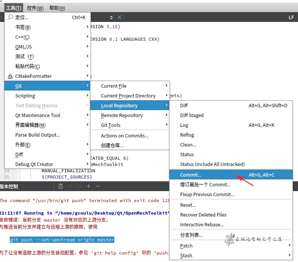The width and height of the screenshot is (298, 262).
Task: Open the 帮助(H) menu
Action: coord(57,8)
